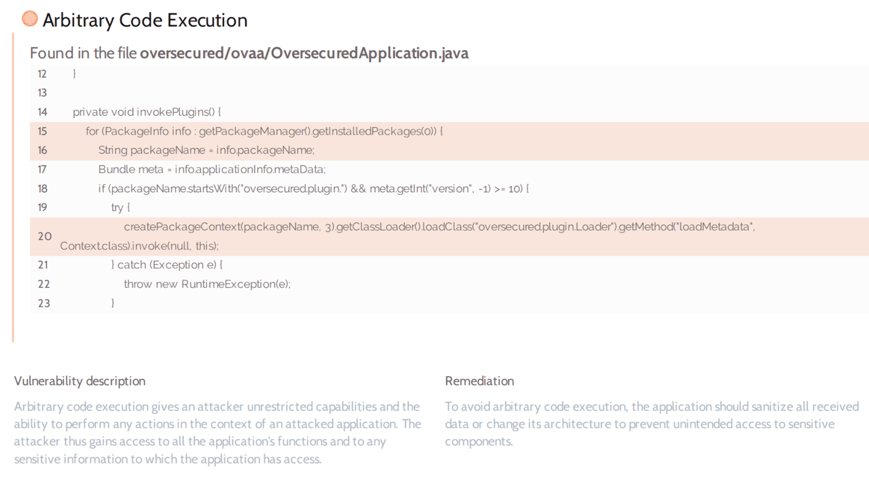Click the remediation paragraph text
Screen dimensions: 869x478
tap(651, 424)
